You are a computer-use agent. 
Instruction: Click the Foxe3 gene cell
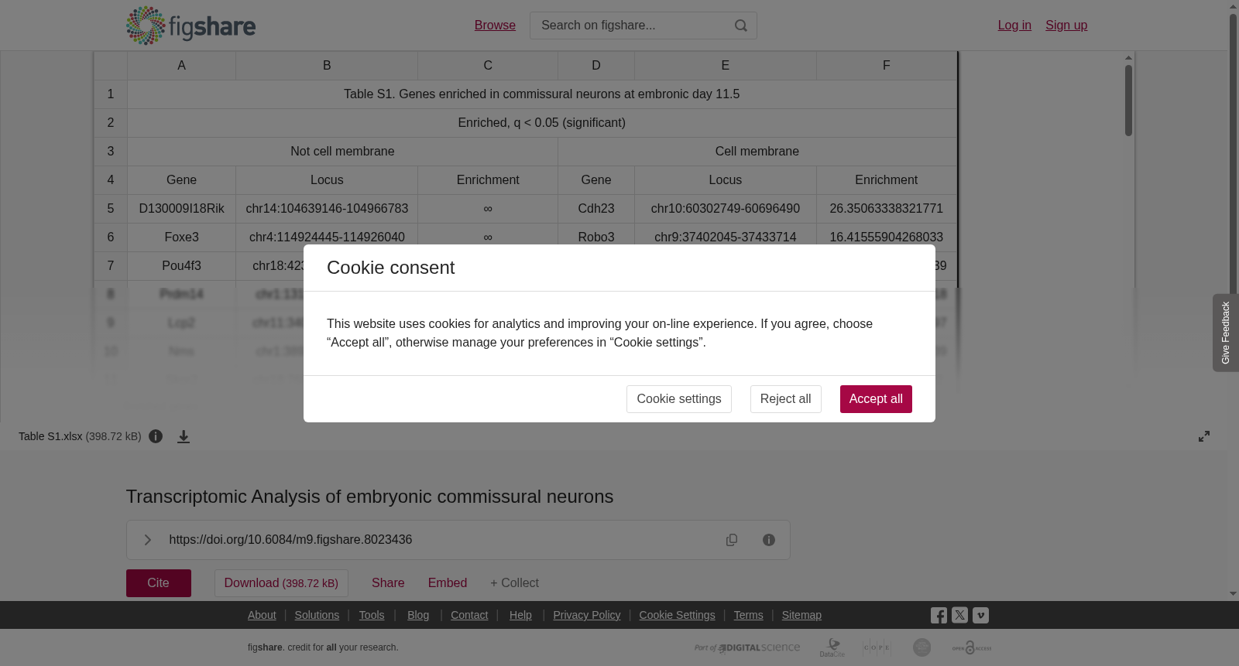181,237
